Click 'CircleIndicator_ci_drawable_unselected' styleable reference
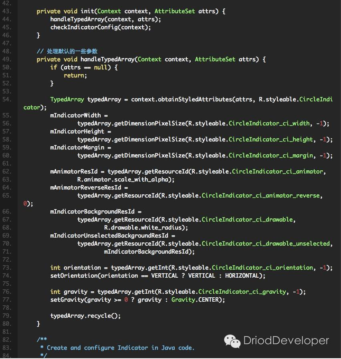The height and width of the screenshot is (359, 341). (x=266, y=244)
